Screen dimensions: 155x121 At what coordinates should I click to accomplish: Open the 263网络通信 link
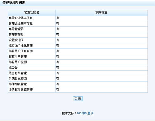coord(85,113)
